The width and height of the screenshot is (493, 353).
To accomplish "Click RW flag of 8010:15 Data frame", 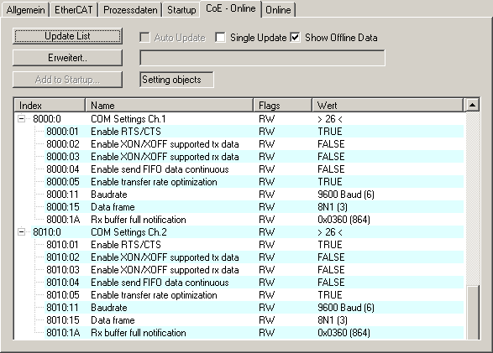I will pos(266,319).
